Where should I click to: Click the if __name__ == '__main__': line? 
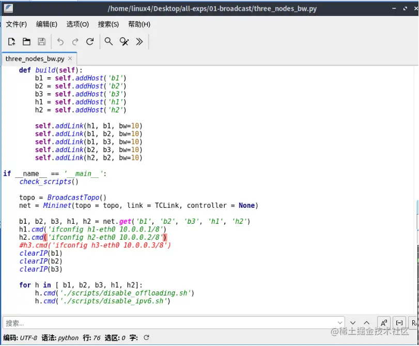55,174
